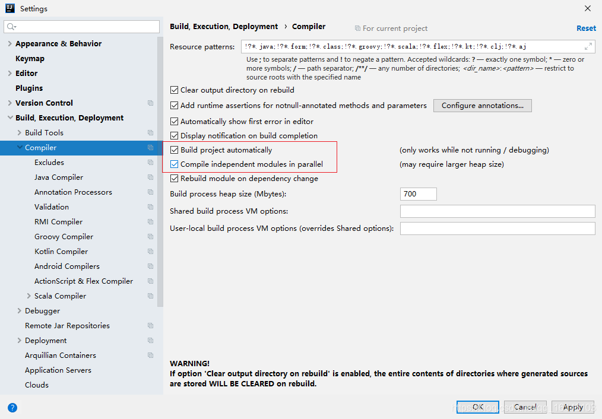The height and width of the screenshot is (419, 602).
Task: Close the Settings dialog window
Action: (x=587, y=8)
